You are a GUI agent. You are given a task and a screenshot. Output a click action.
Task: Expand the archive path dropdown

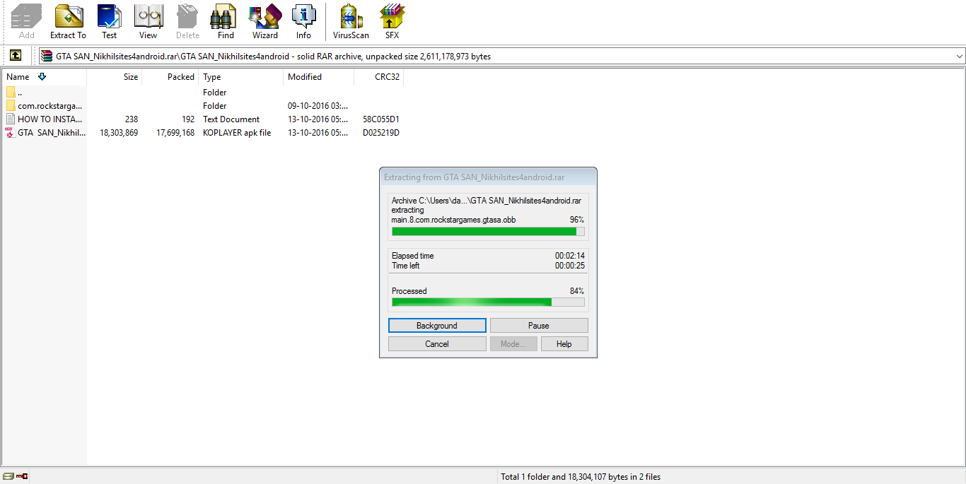(960, 57)
